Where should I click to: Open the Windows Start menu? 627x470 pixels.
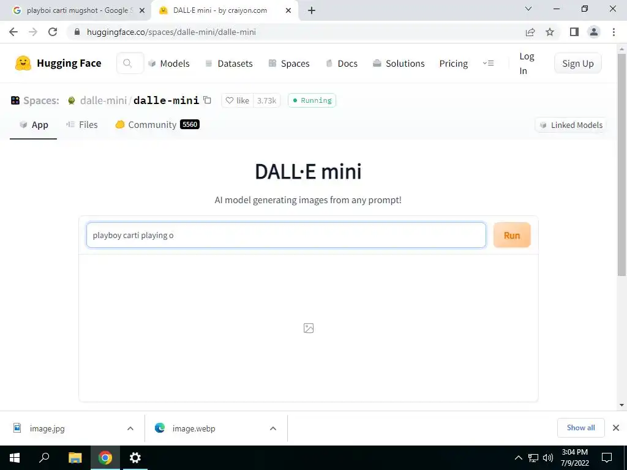click(15, 458)
